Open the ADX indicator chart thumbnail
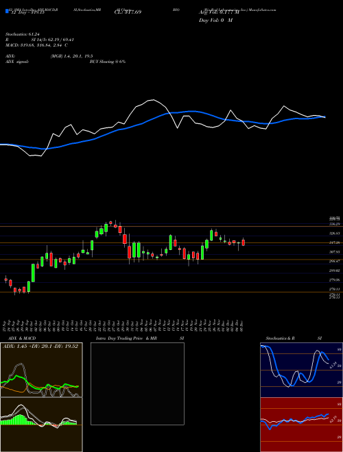The height and width of the screenshot is (452, 343). coord(41,370)
